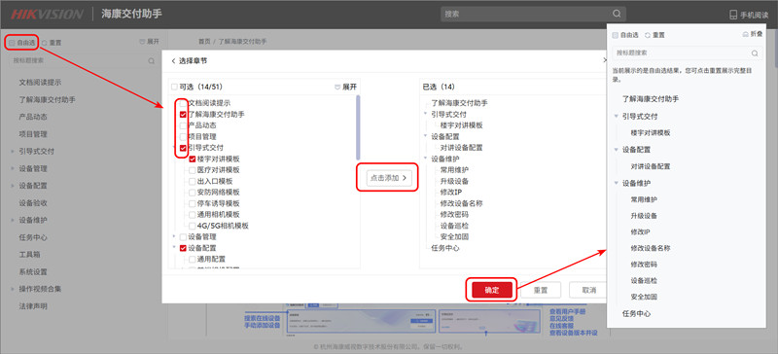Check the 安防网络模板 checkbox

click(192, 193)
